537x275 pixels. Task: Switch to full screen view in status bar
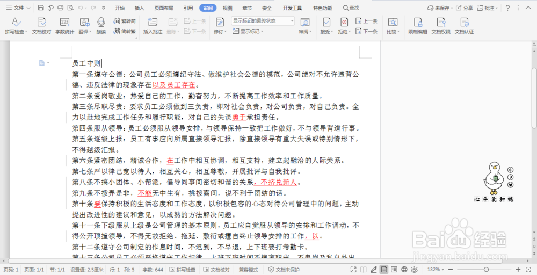[x=353, y=270]
